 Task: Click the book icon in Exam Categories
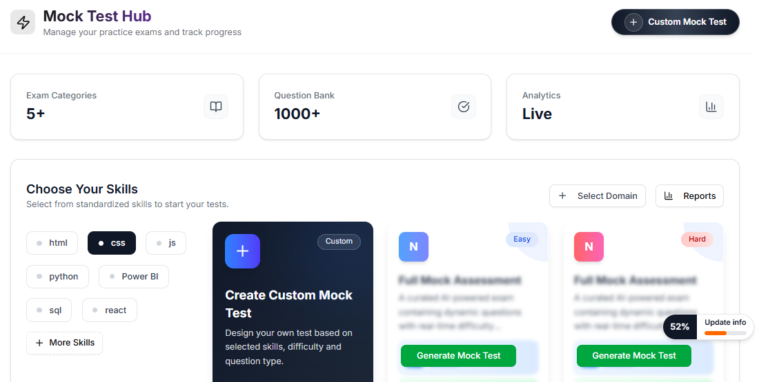point(216,107)
